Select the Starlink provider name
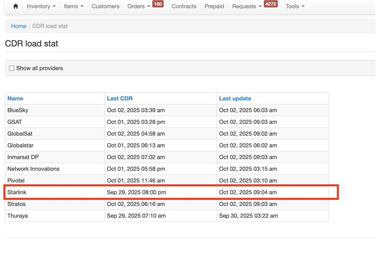Screen dimensions: 376x260 17,192
